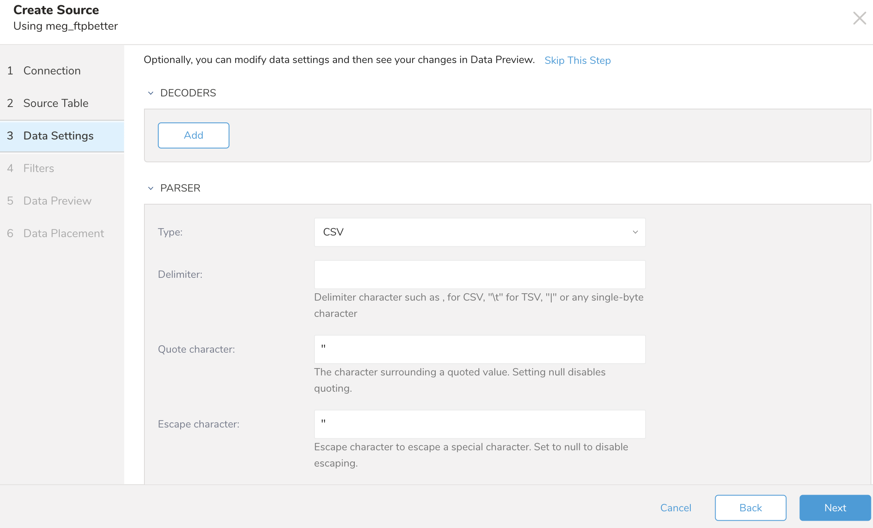Click the Skip This Step link
Image resolution: width=873 pixels, height=528 pixels.
[577, 61]
